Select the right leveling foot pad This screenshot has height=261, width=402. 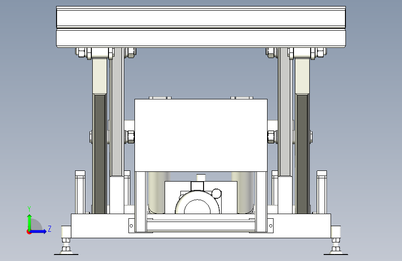[336, 253]
